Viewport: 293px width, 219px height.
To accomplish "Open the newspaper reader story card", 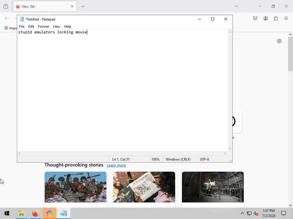I will (144, 187).
